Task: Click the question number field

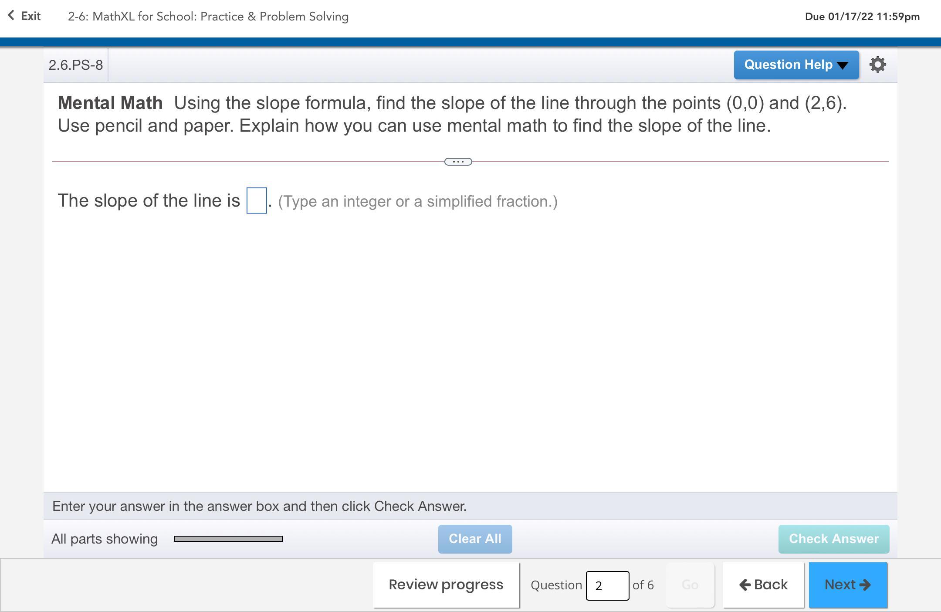Action: pos(607,585)
